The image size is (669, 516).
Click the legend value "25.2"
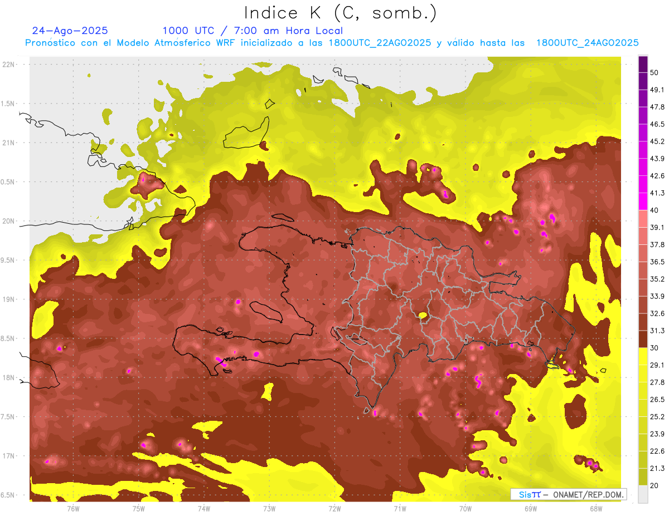[x=657, y=417]
